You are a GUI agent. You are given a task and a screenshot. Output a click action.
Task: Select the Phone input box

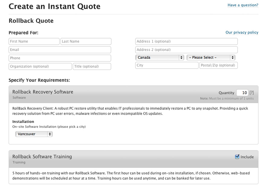60,58
